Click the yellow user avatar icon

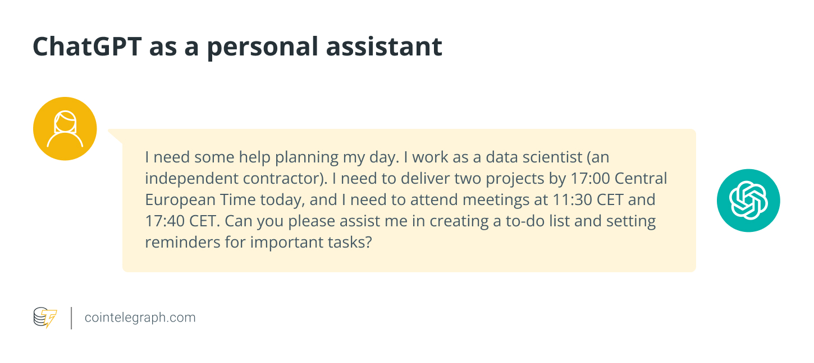pos(65,128)
